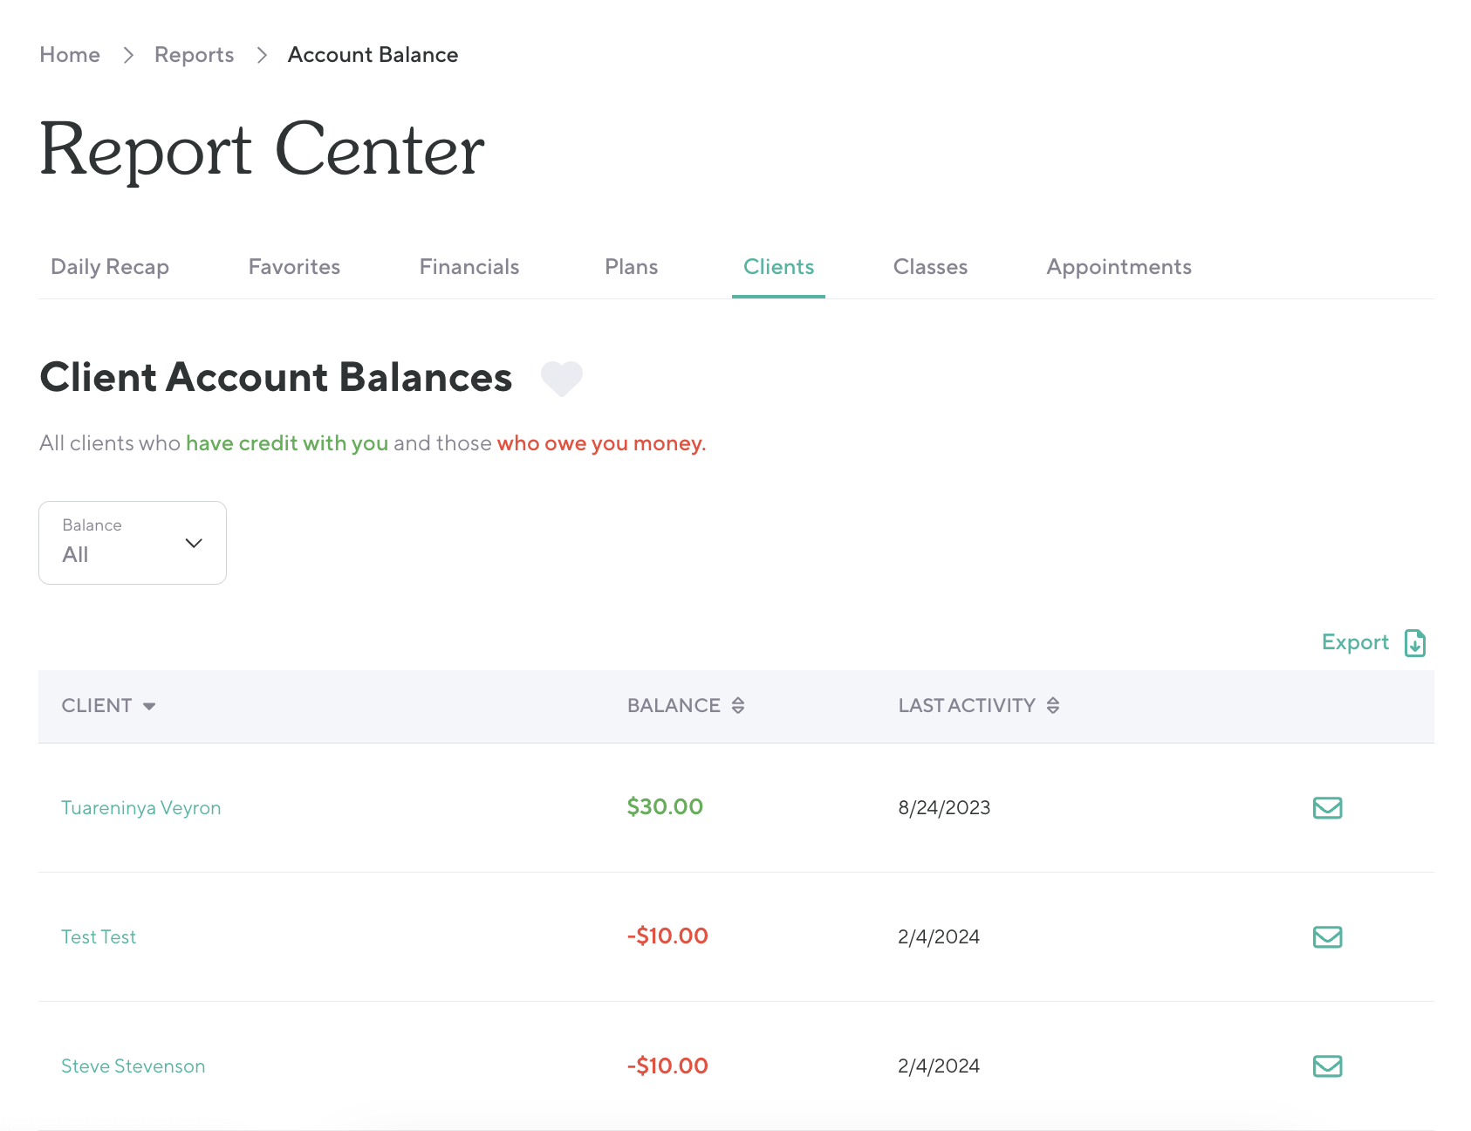Open the Plans tab

click(x=631, y=267)
